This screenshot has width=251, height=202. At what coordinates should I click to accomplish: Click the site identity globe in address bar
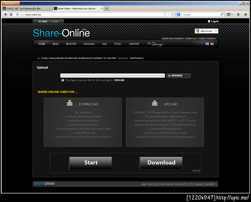pyautogui.click(x=17, y=15)
